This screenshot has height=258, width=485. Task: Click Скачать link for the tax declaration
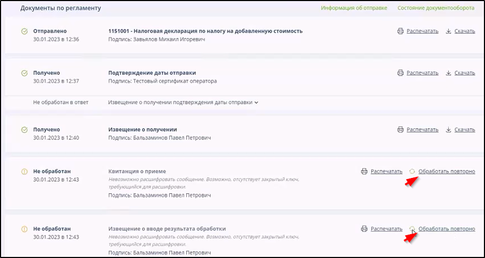point(465,31)
